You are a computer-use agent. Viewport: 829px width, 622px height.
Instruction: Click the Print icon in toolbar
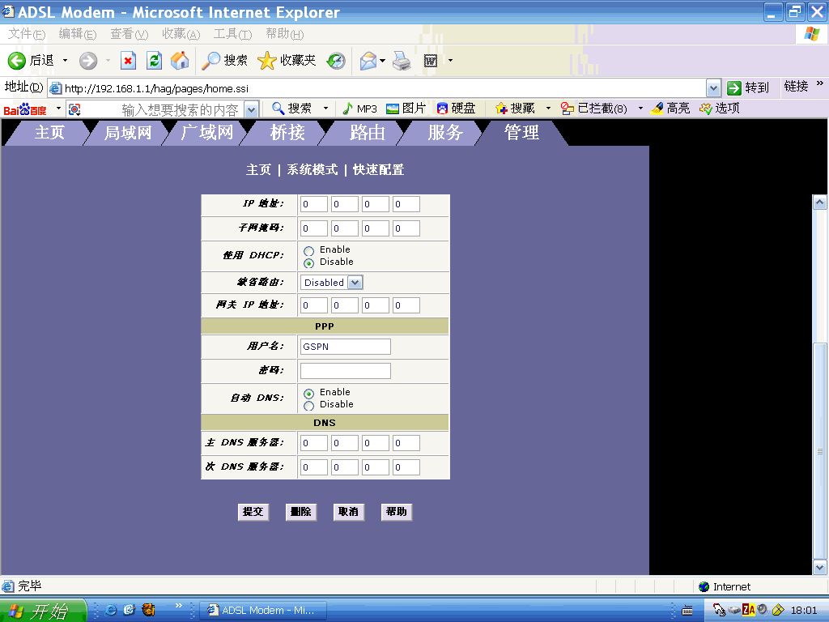[x=402, y=61]
